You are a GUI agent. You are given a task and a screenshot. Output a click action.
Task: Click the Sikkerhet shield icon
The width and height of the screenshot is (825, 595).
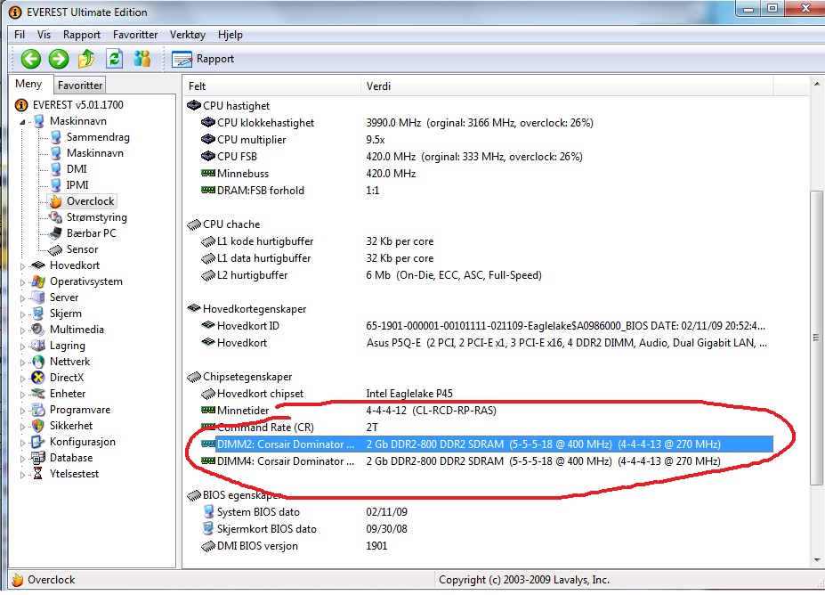(38, 426)
